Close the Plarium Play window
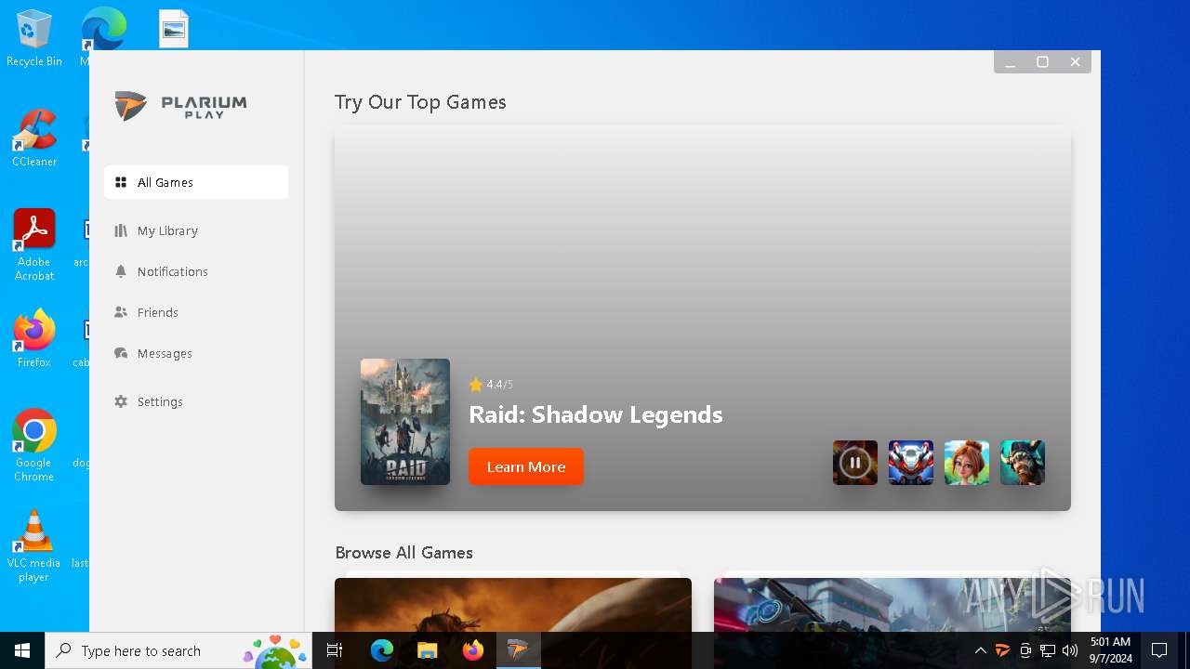Viewport: 1190px width, 669px height. (x=1075, y=62)
